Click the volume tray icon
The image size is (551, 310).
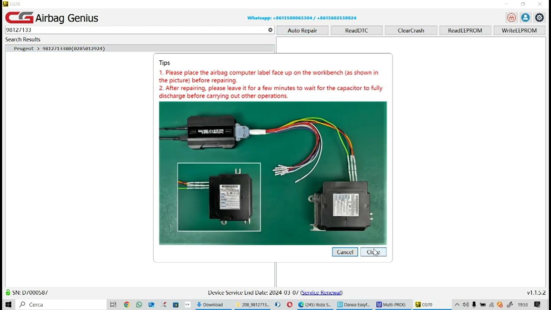465,304
